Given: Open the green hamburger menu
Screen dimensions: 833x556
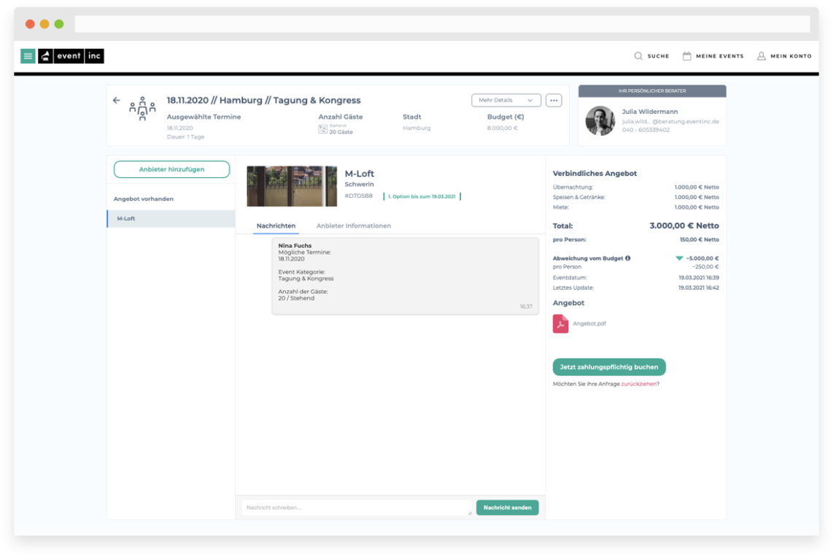Looking at the screenshot, I should click(28, 55).
